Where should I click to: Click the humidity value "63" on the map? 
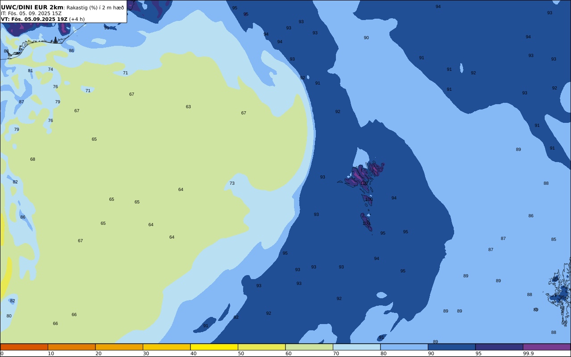[x=188, y=107]
